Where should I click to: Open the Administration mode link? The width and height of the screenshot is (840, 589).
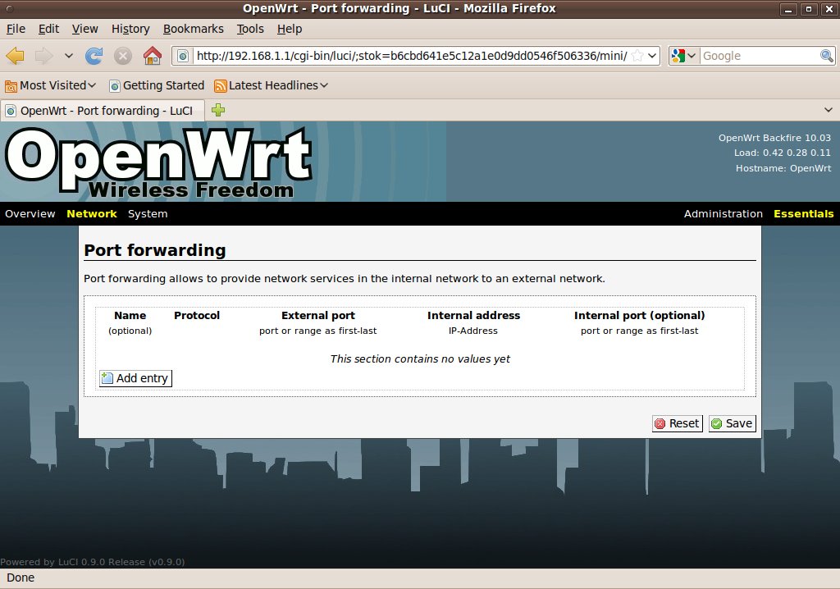pyautogui.click(x=723, y=214)
